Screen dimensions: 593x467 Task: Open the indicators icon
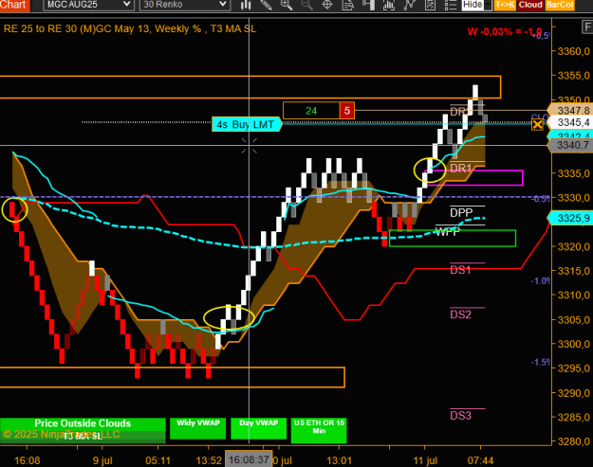click(x=388, y=5)
